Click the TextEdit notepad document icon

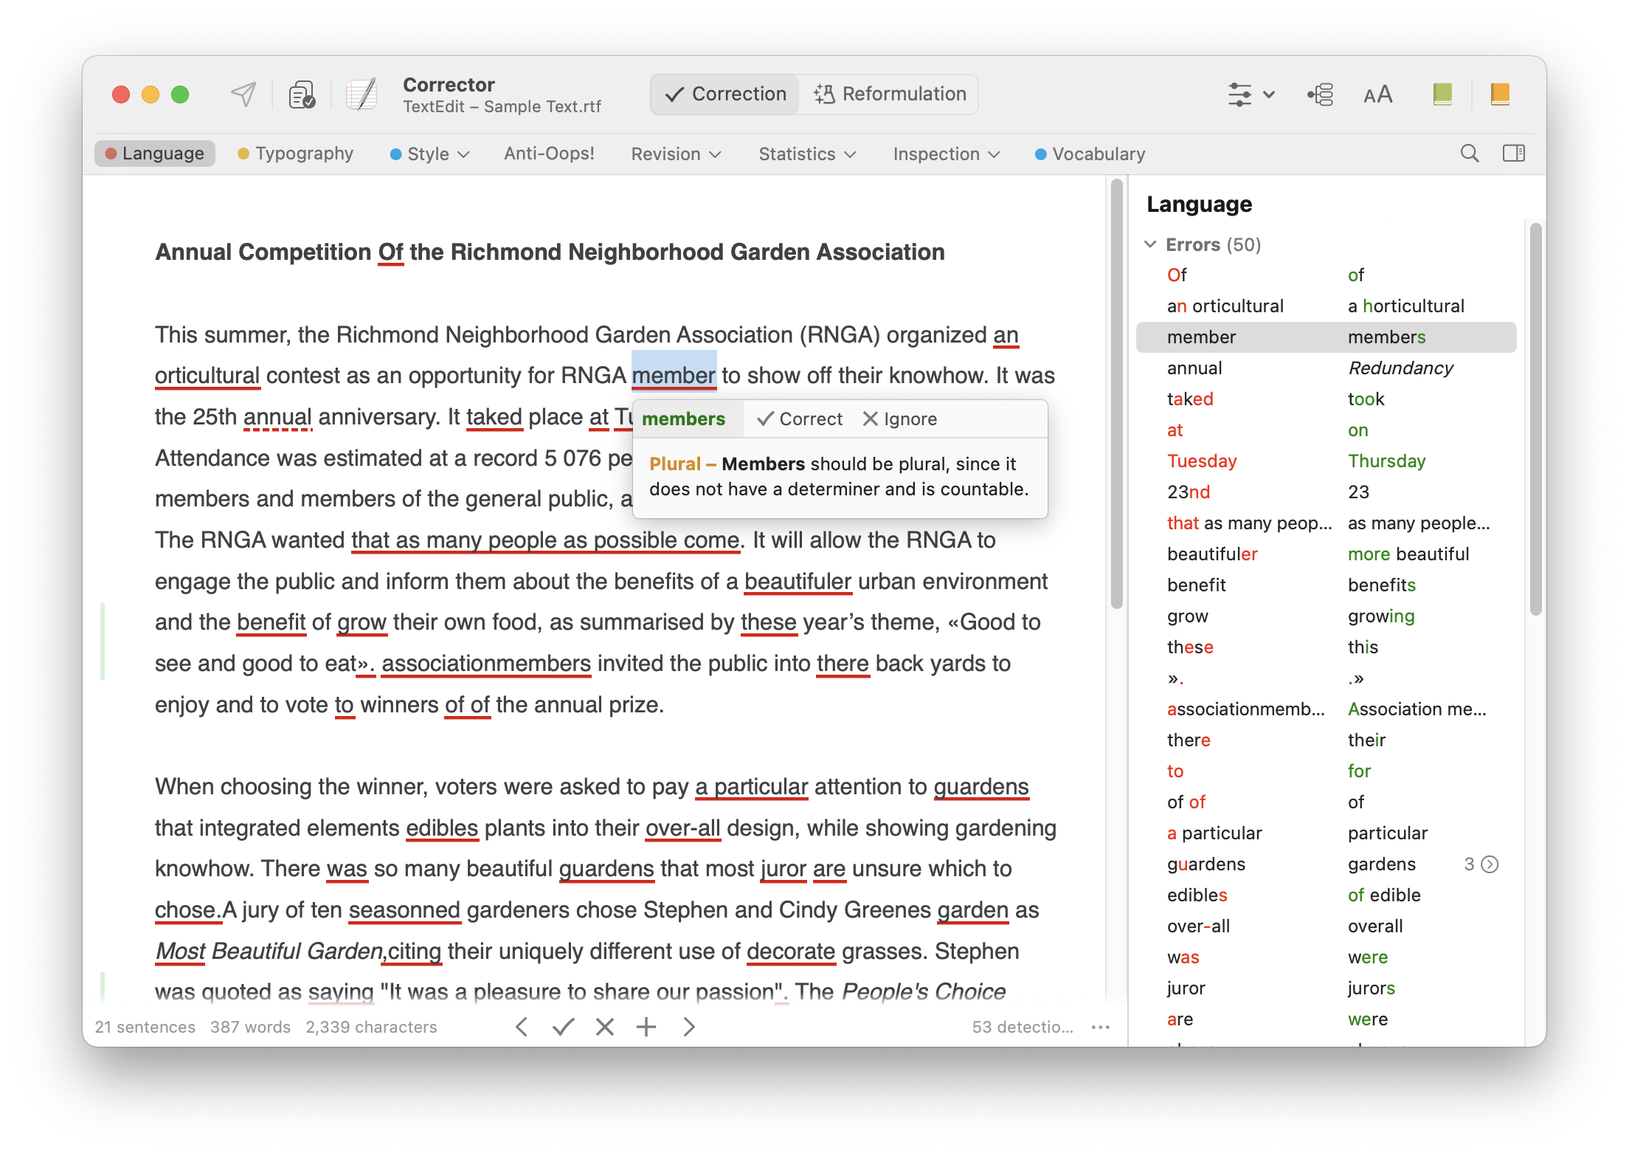tap(362, 94)
